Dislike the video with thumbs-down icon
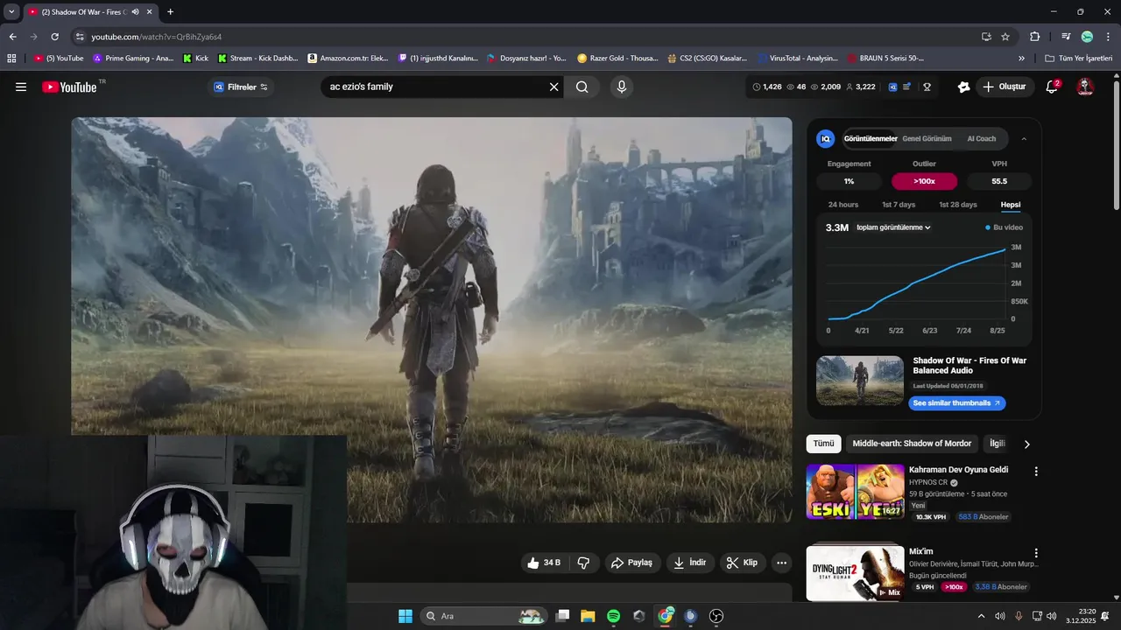The height and width of the screenshot is (630, 1121). pos(583,563)
